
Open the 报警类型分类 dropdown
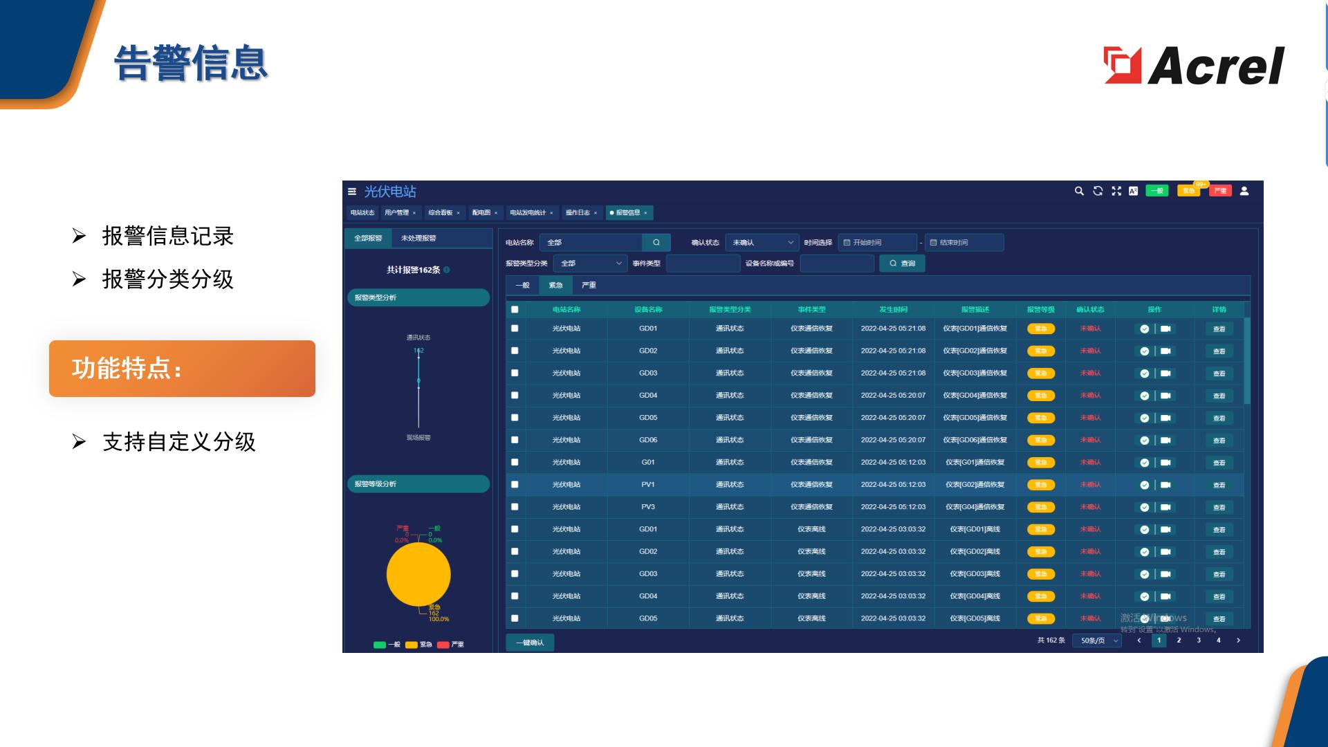point(590,264)
